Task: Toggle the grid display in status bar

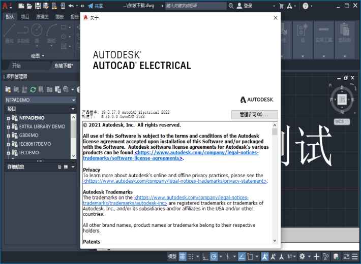Action: pos(183,256)
